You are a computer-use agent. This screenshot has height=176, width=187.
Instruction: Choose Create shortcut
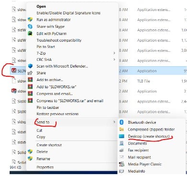point(49,145)
